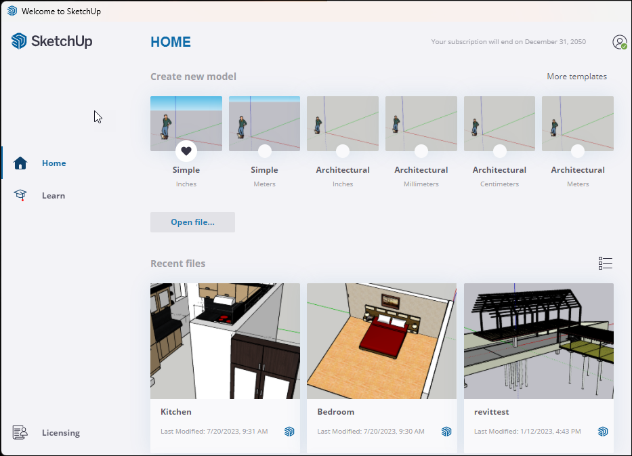Create model from Simple Inches thumbnail
The height and width of the screenshot is (456, 632).
[186, 123]
